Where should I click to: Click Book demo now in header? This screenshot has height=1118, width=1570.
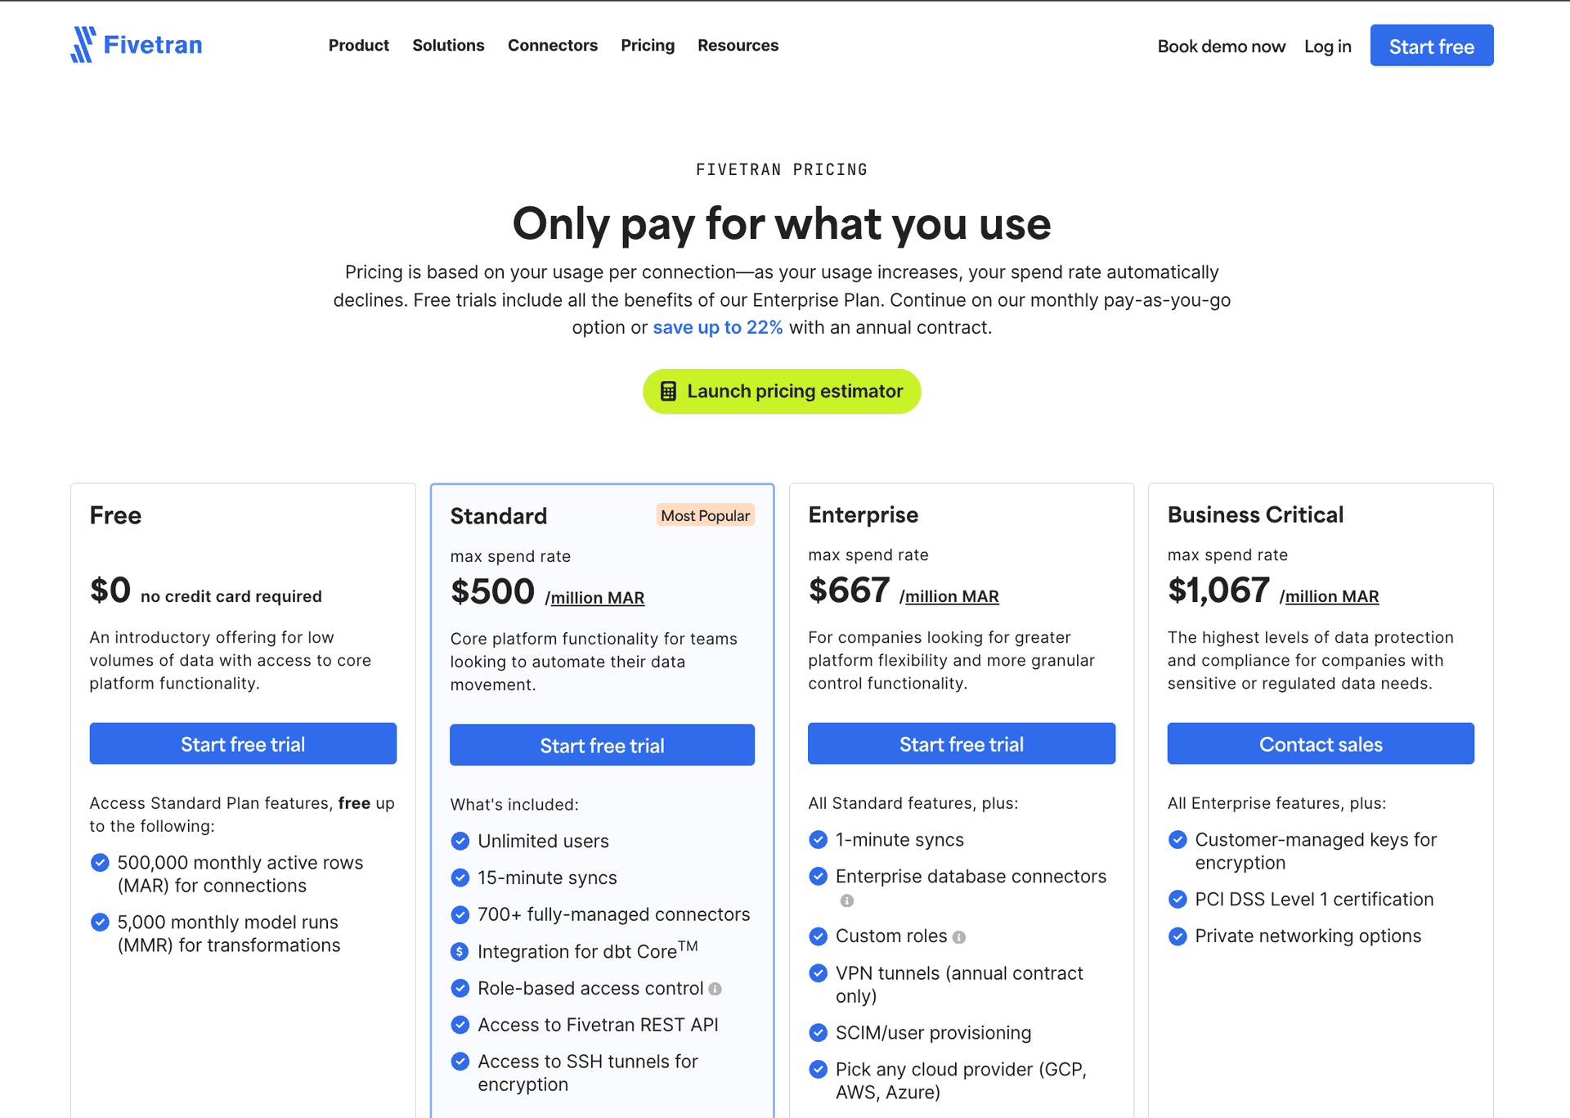coord(1221,46)
